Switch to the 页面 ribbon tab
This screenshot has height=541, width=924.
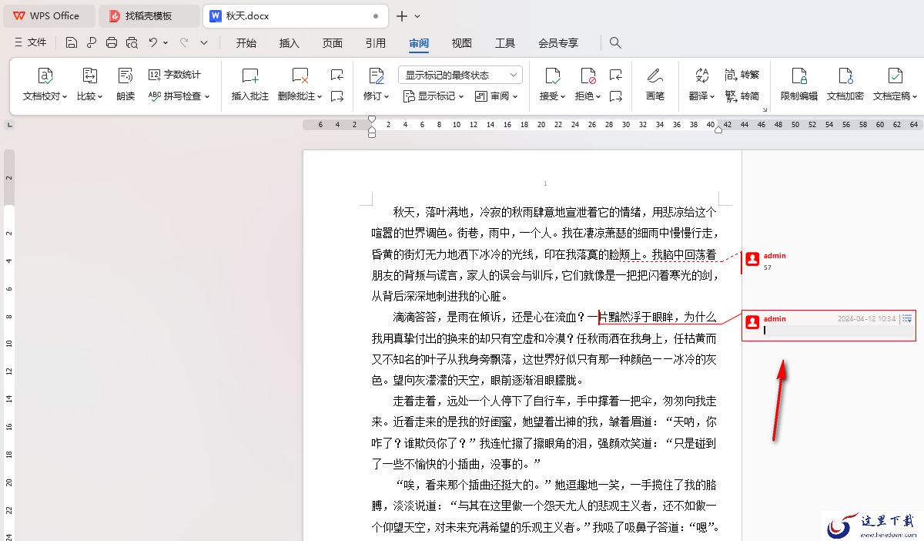click(x=333, y=43)
